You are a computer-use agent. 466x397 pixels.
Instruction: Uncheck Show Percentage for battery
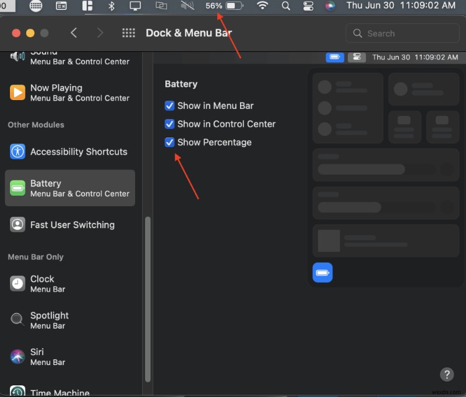(170, 142)
